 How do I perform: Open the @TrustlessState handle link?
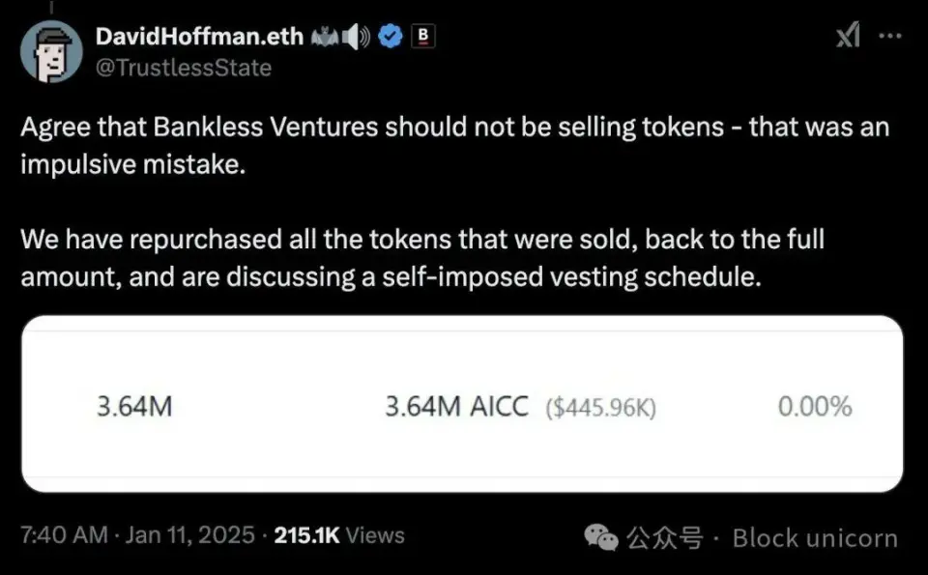click(184, 67)
